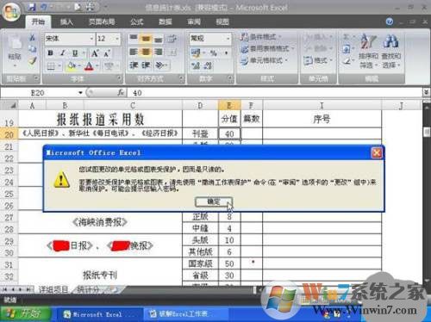Image resolution: width=431 pixels, height=322 pixels.
Task: Click the Copy icon in clipboard group
Action: [x=32, y=49]
